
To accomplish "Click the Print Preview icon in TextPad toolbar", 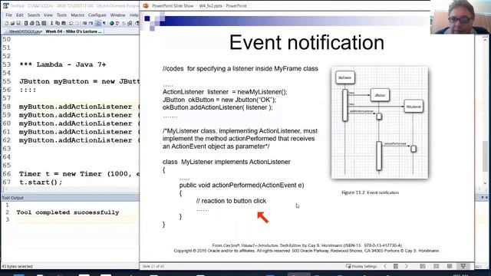I will pyautogui.click(x=38, y=23).
